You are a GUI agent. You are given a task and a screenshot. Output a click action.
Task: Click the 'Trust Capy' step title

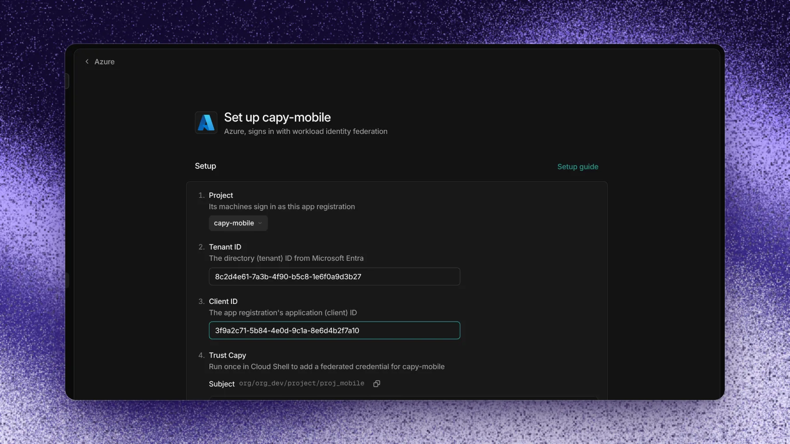(x=227, y=355)
